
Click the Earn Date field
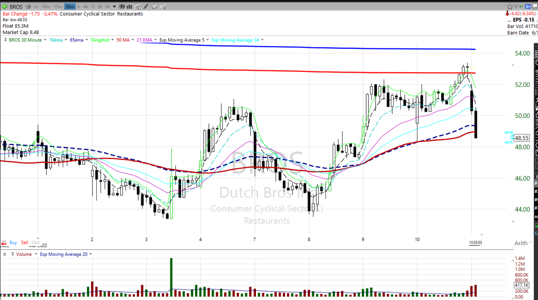tap(523, 33)
